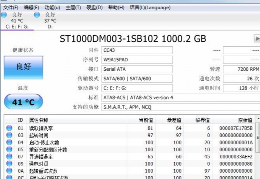Open the 主题(T) menu
Viewport: 260px width, 179px height.
[73, 8]
